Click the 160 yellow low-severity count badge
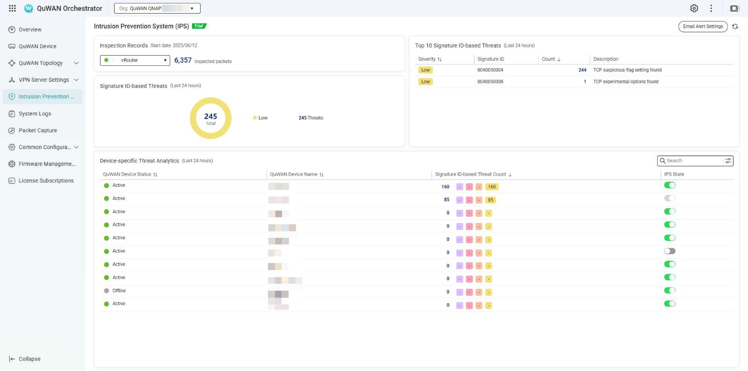The width and height of the screenshot is (748, 371). click(492, 187)
